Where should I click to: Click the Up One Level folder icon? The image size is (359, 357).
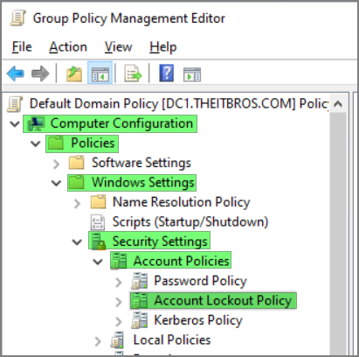74,73
